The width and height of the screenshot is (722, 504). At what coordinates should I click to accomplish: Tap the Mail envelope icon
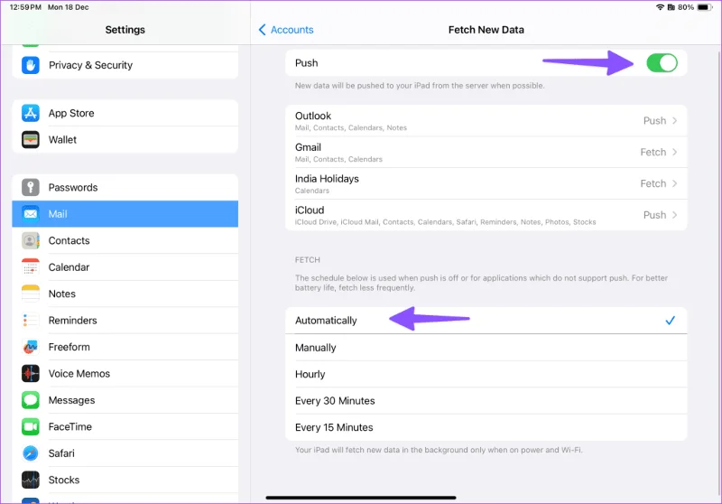point(31,214)
